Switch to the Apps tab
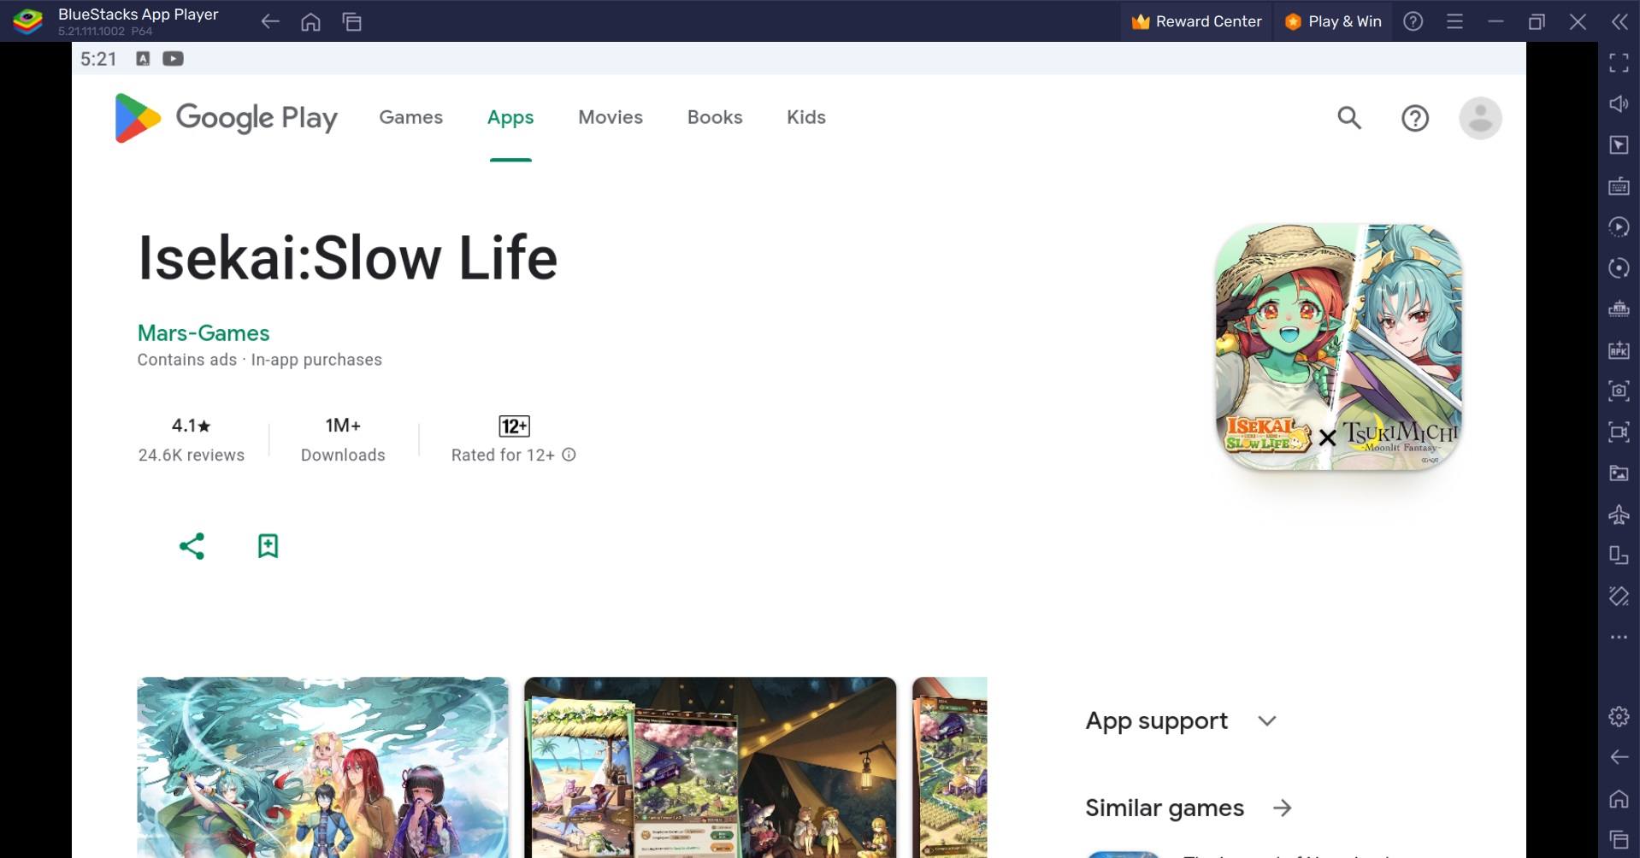The image size is (1640, 858). coord(510,117)
